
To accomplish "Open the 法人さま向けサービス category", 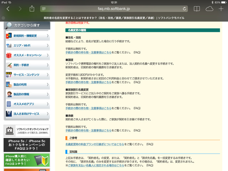I will (28, 114).
